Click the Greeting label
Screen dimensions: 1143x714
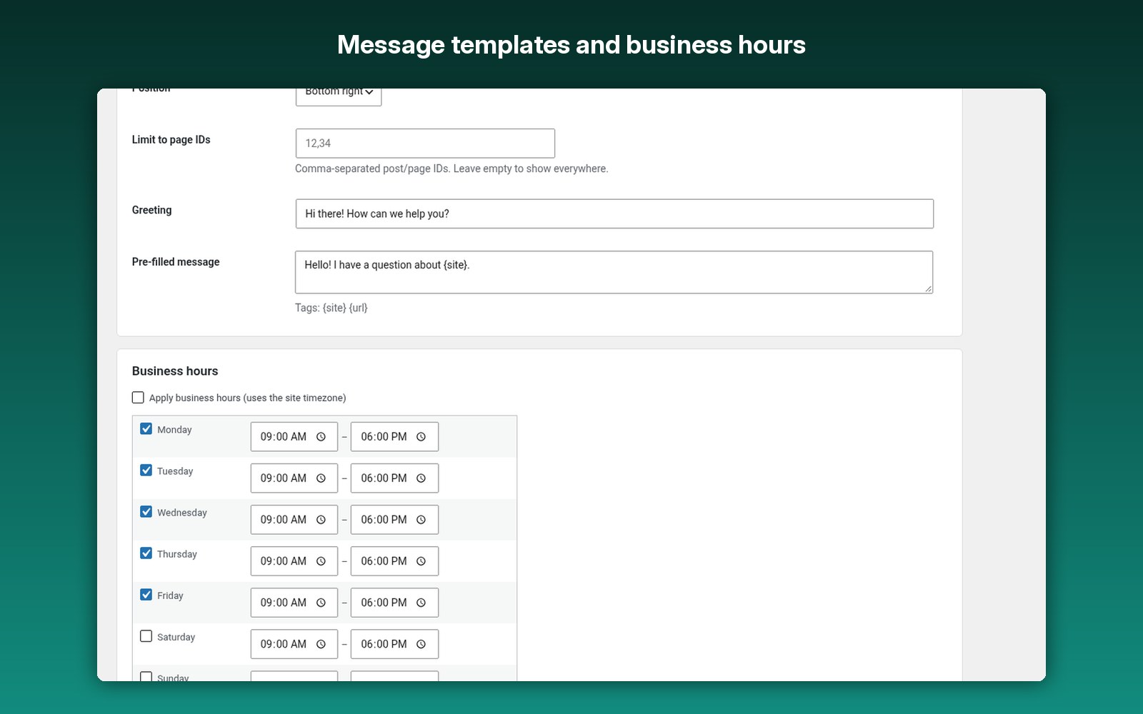point(151,210)
